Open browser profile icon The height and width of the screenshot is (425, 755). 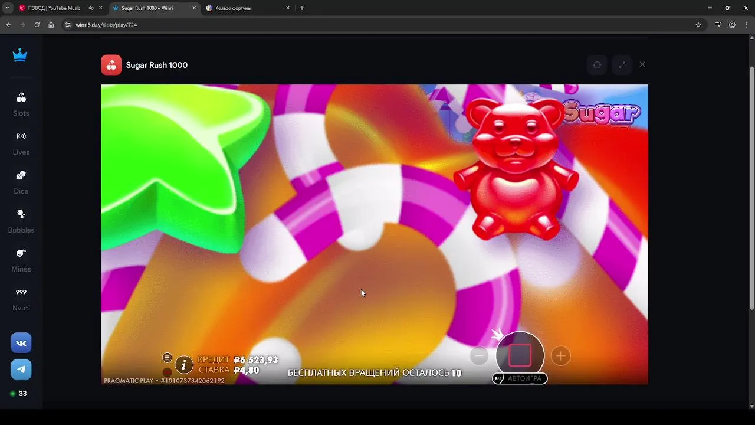[x=732, y=25]
